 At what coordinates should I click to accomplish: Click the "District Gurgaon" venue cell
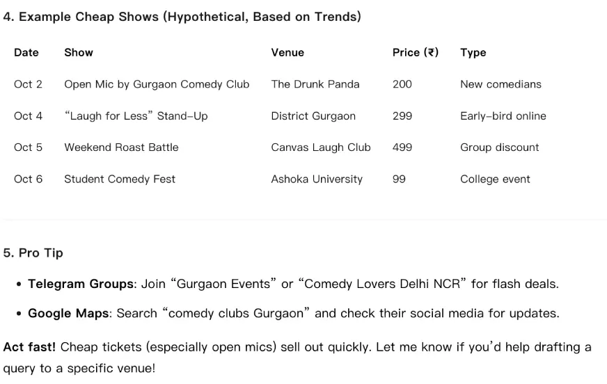pos(313,115)
